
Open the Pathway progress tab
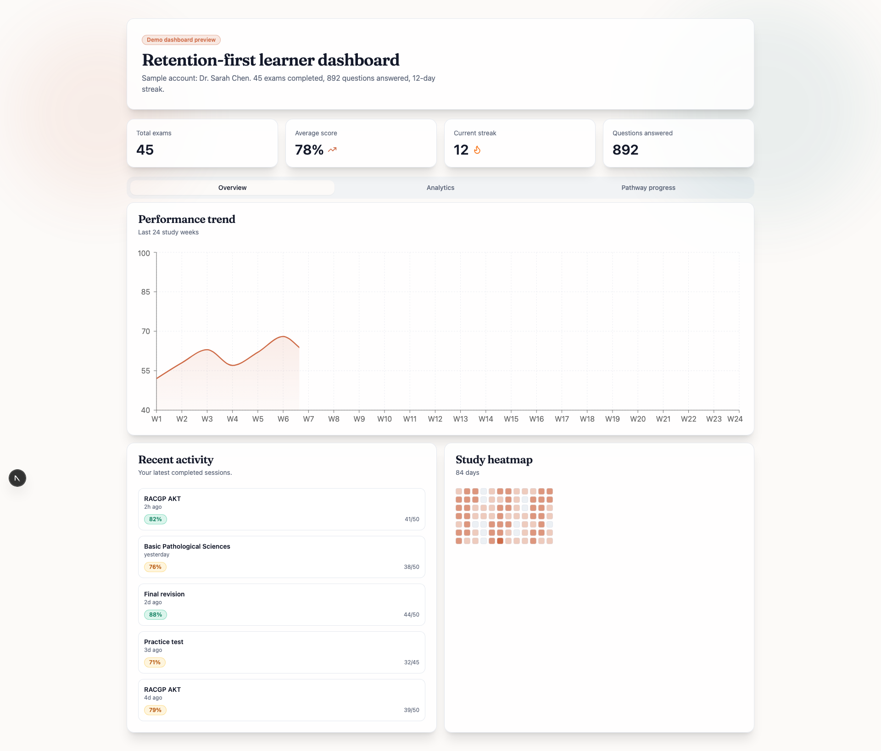tap(648, 188)
